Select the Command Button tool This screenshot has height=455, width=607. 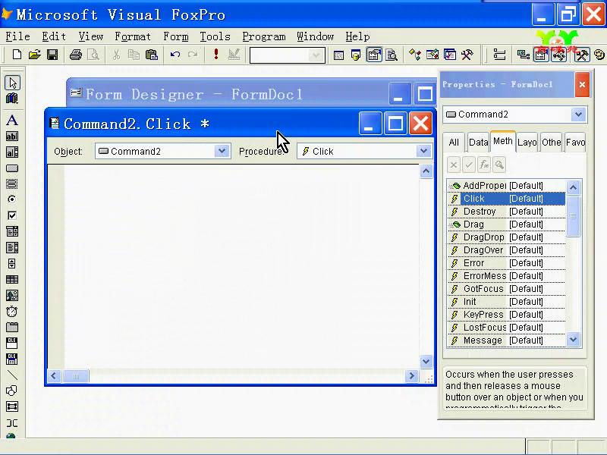(12, 168)
